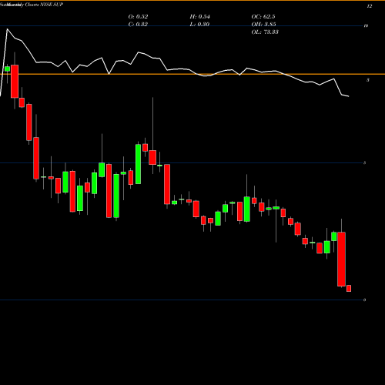385x385 pixels.
Task: Click the 'OL: 73.33' text
Action: pos(265,32)
